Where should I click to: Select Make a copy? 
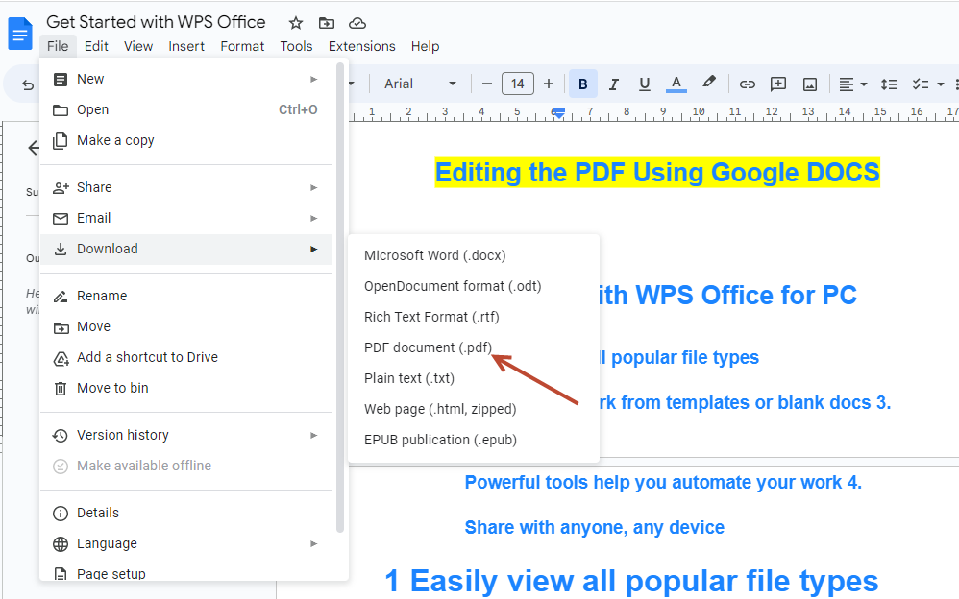click(186, 140)
